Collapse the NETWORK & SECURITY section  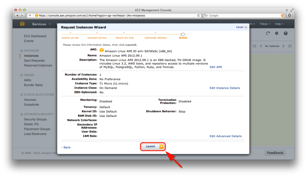coord(21,114)
